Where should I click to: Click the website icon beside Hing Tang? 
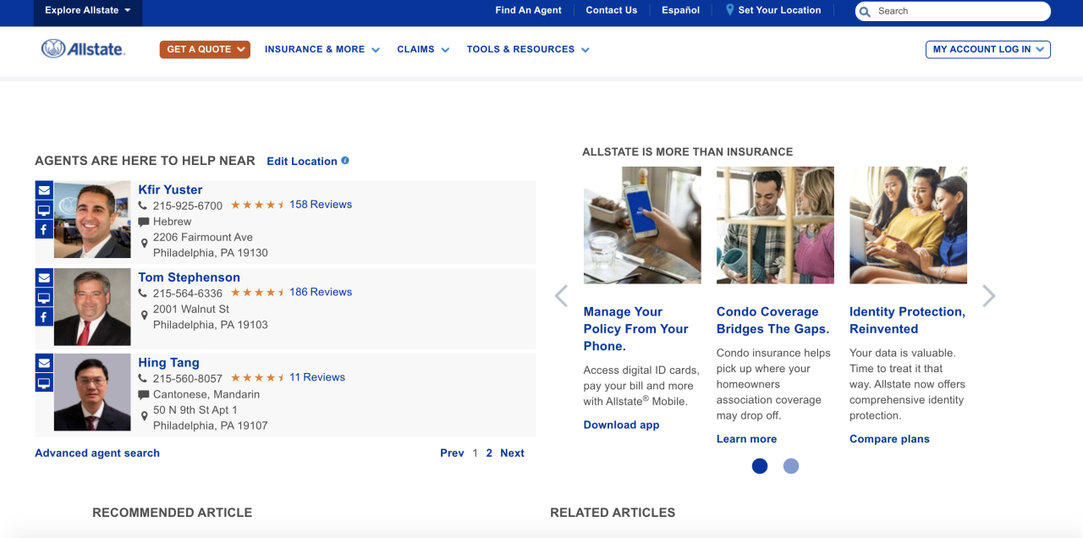coord(43,382)
